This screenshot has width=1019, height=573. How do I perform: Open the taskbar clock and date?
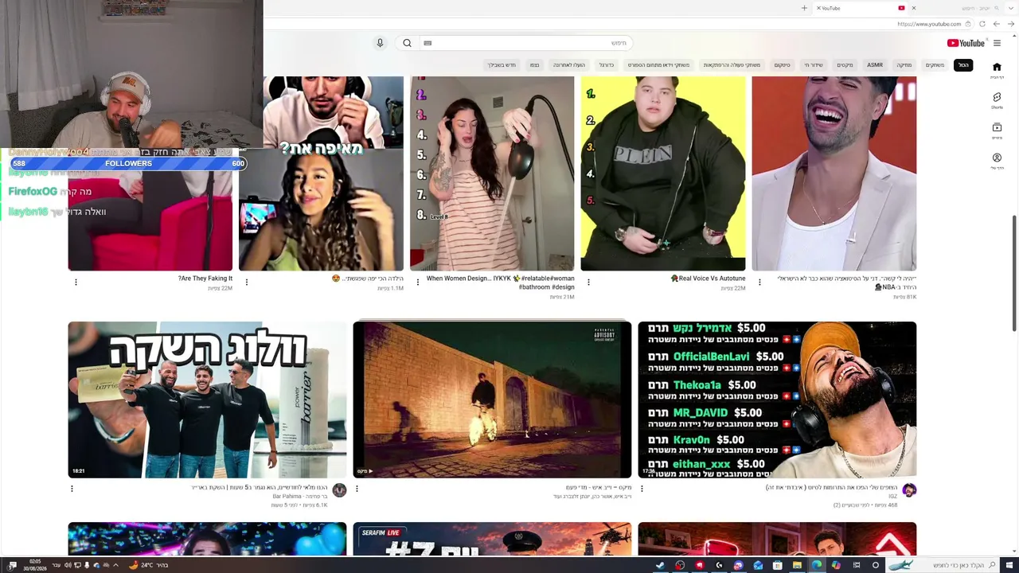34,566
